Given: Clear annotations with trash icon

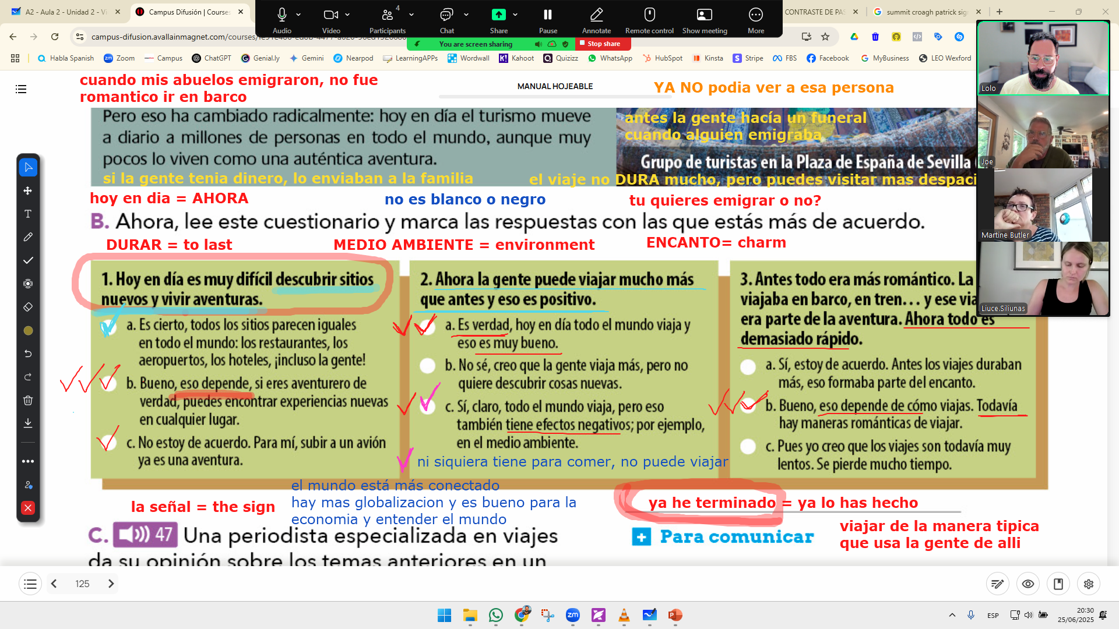Looking at the screenshot, I should [28, 400].
